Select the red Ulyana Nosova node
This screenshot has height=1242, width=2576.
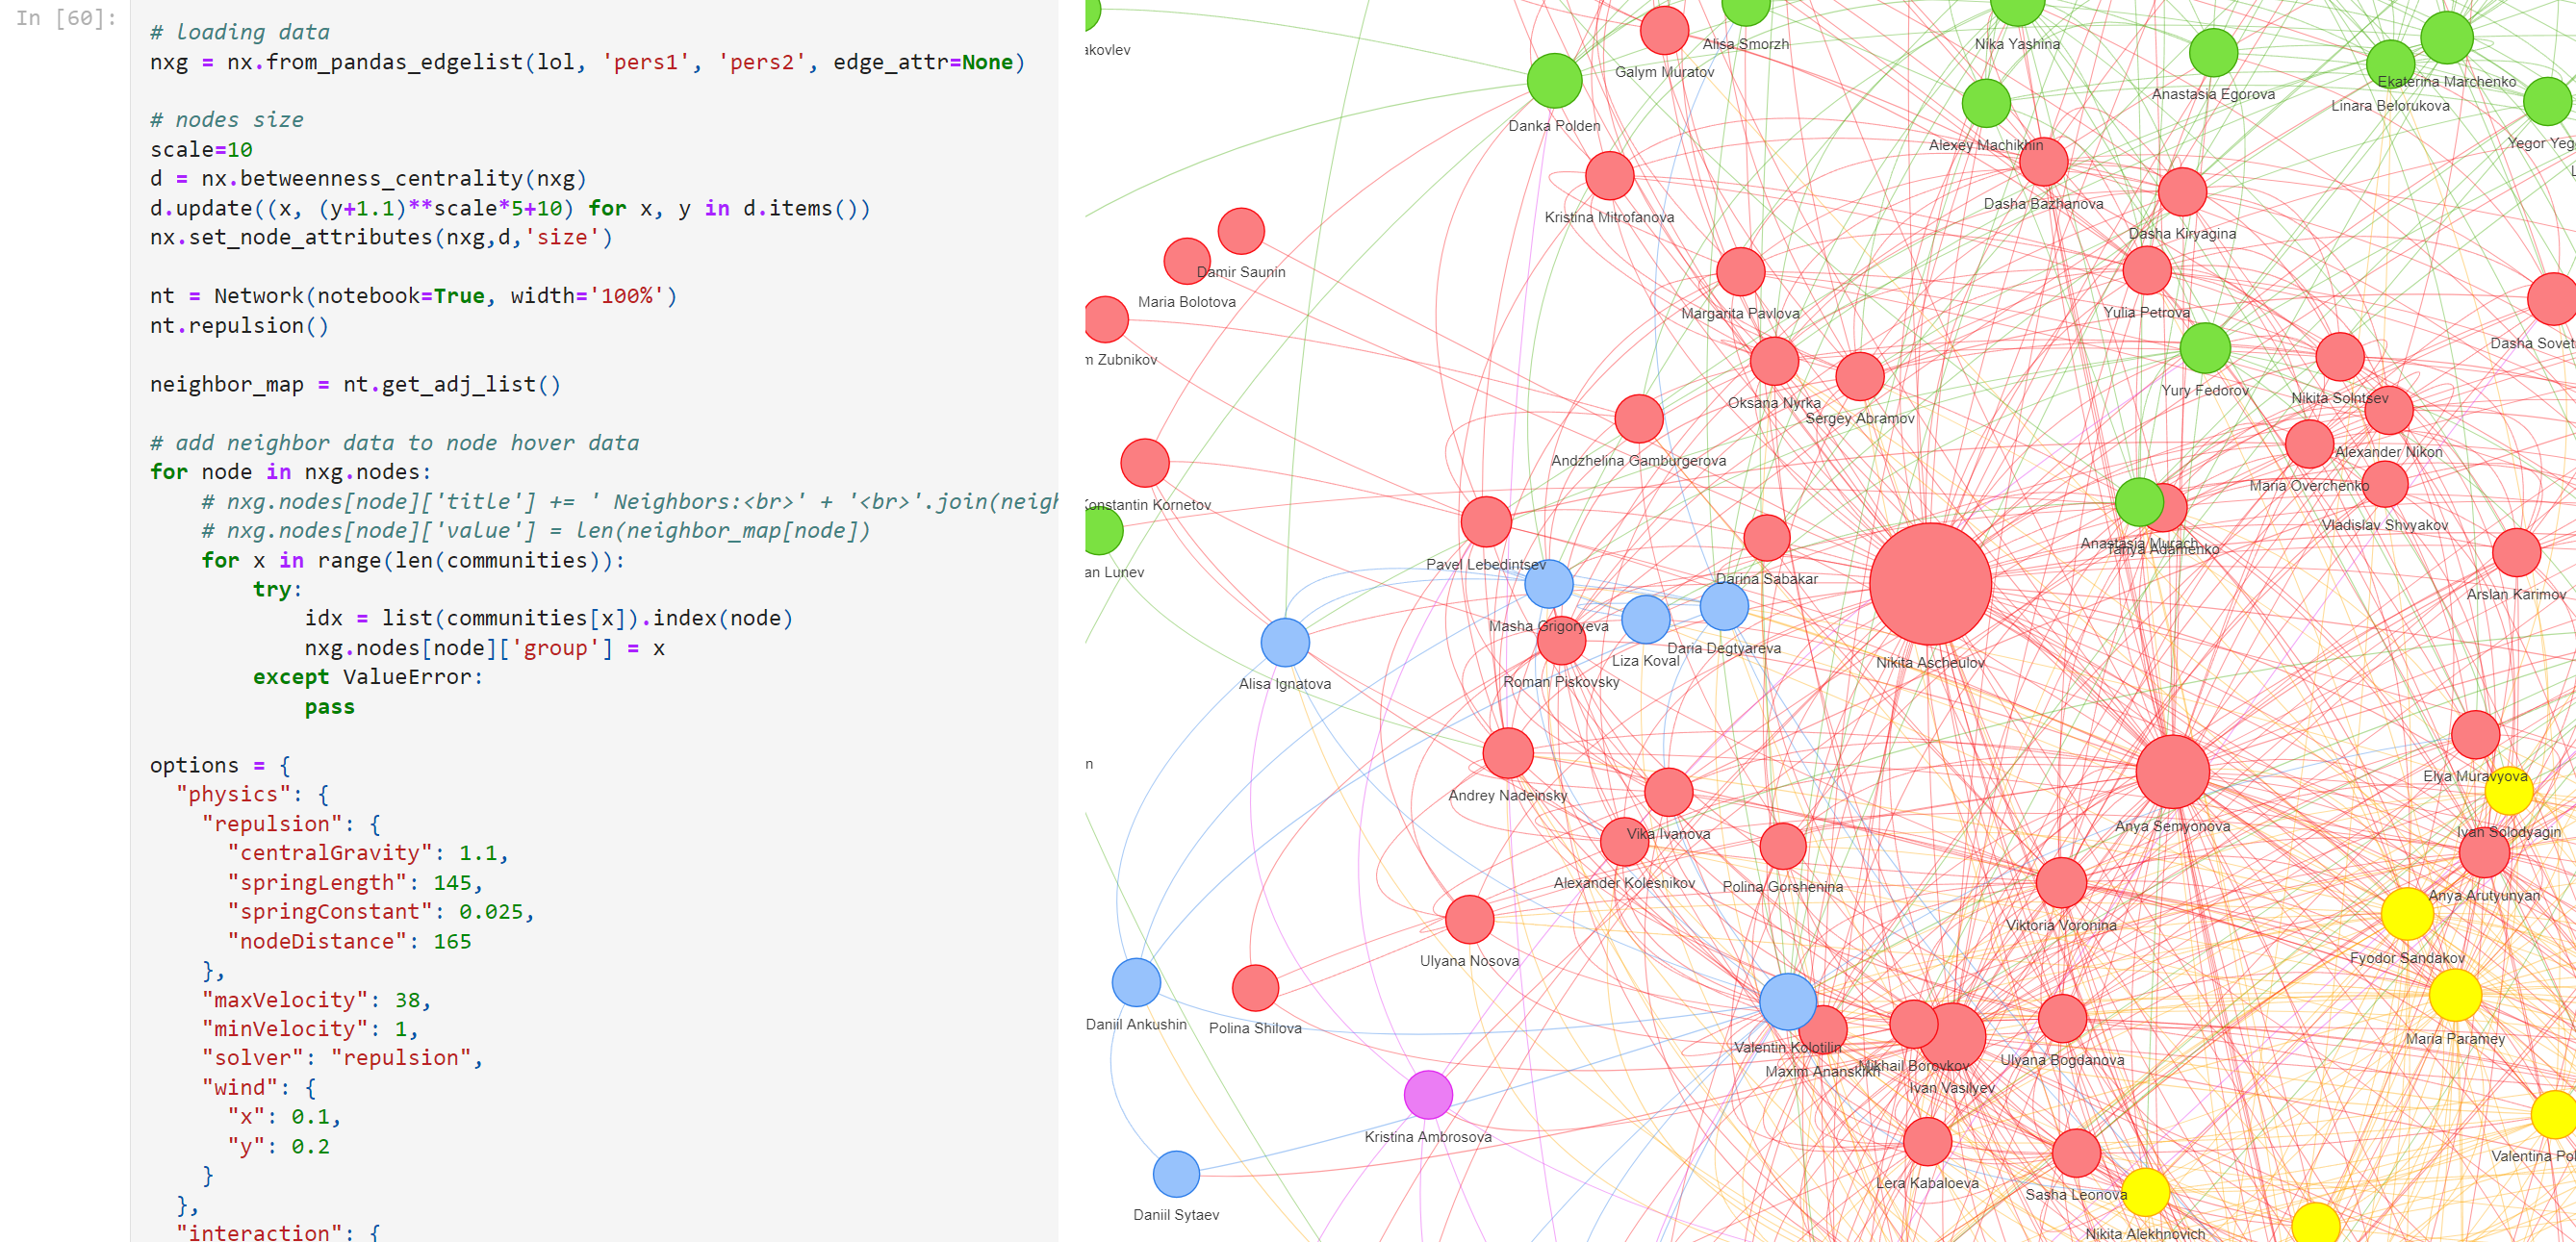pyautogui.click(x=1469, y=920)
